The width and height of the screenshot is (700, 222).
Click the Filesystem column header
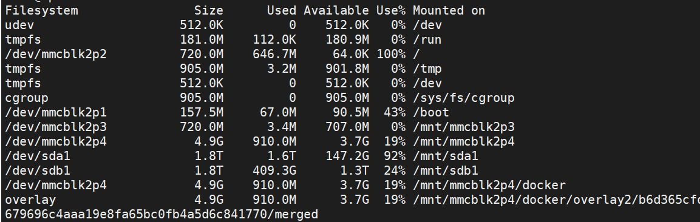(41, 10)
